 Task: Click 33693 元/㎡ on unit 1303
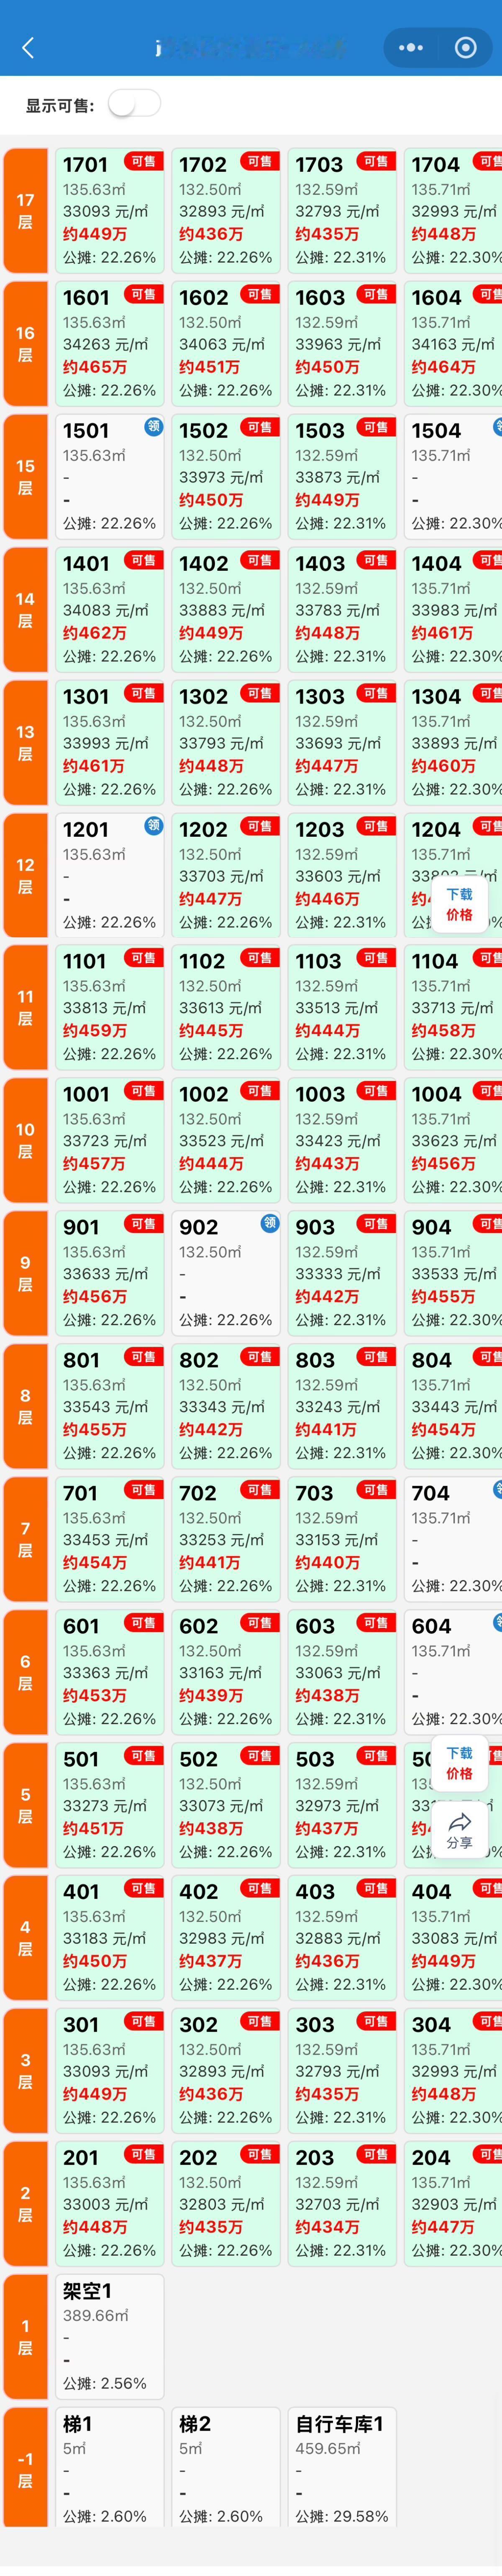(337, 743)
